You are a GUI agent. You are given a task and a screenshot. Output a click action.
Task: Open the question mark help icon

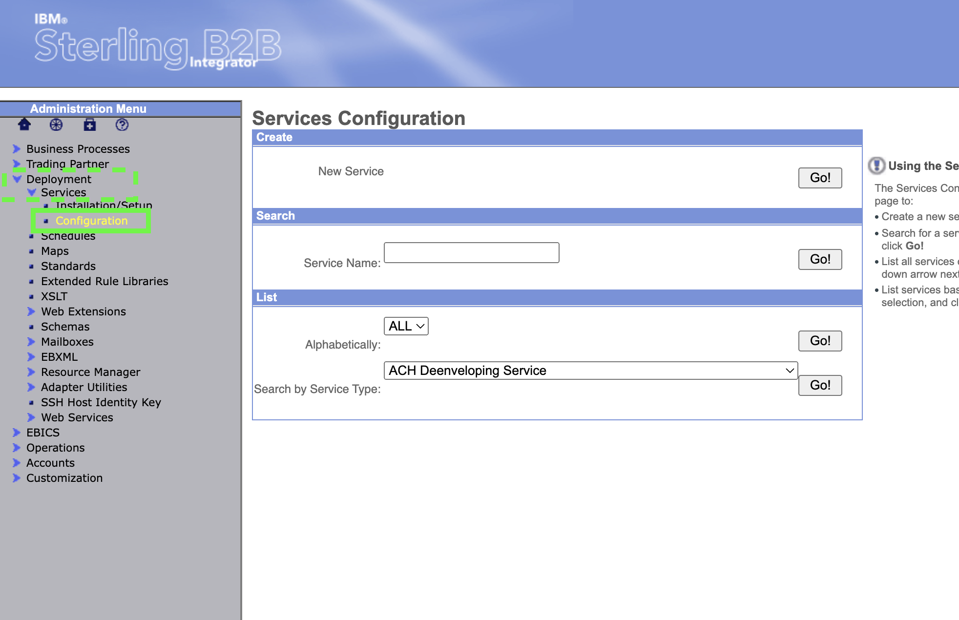coord(122,125)
